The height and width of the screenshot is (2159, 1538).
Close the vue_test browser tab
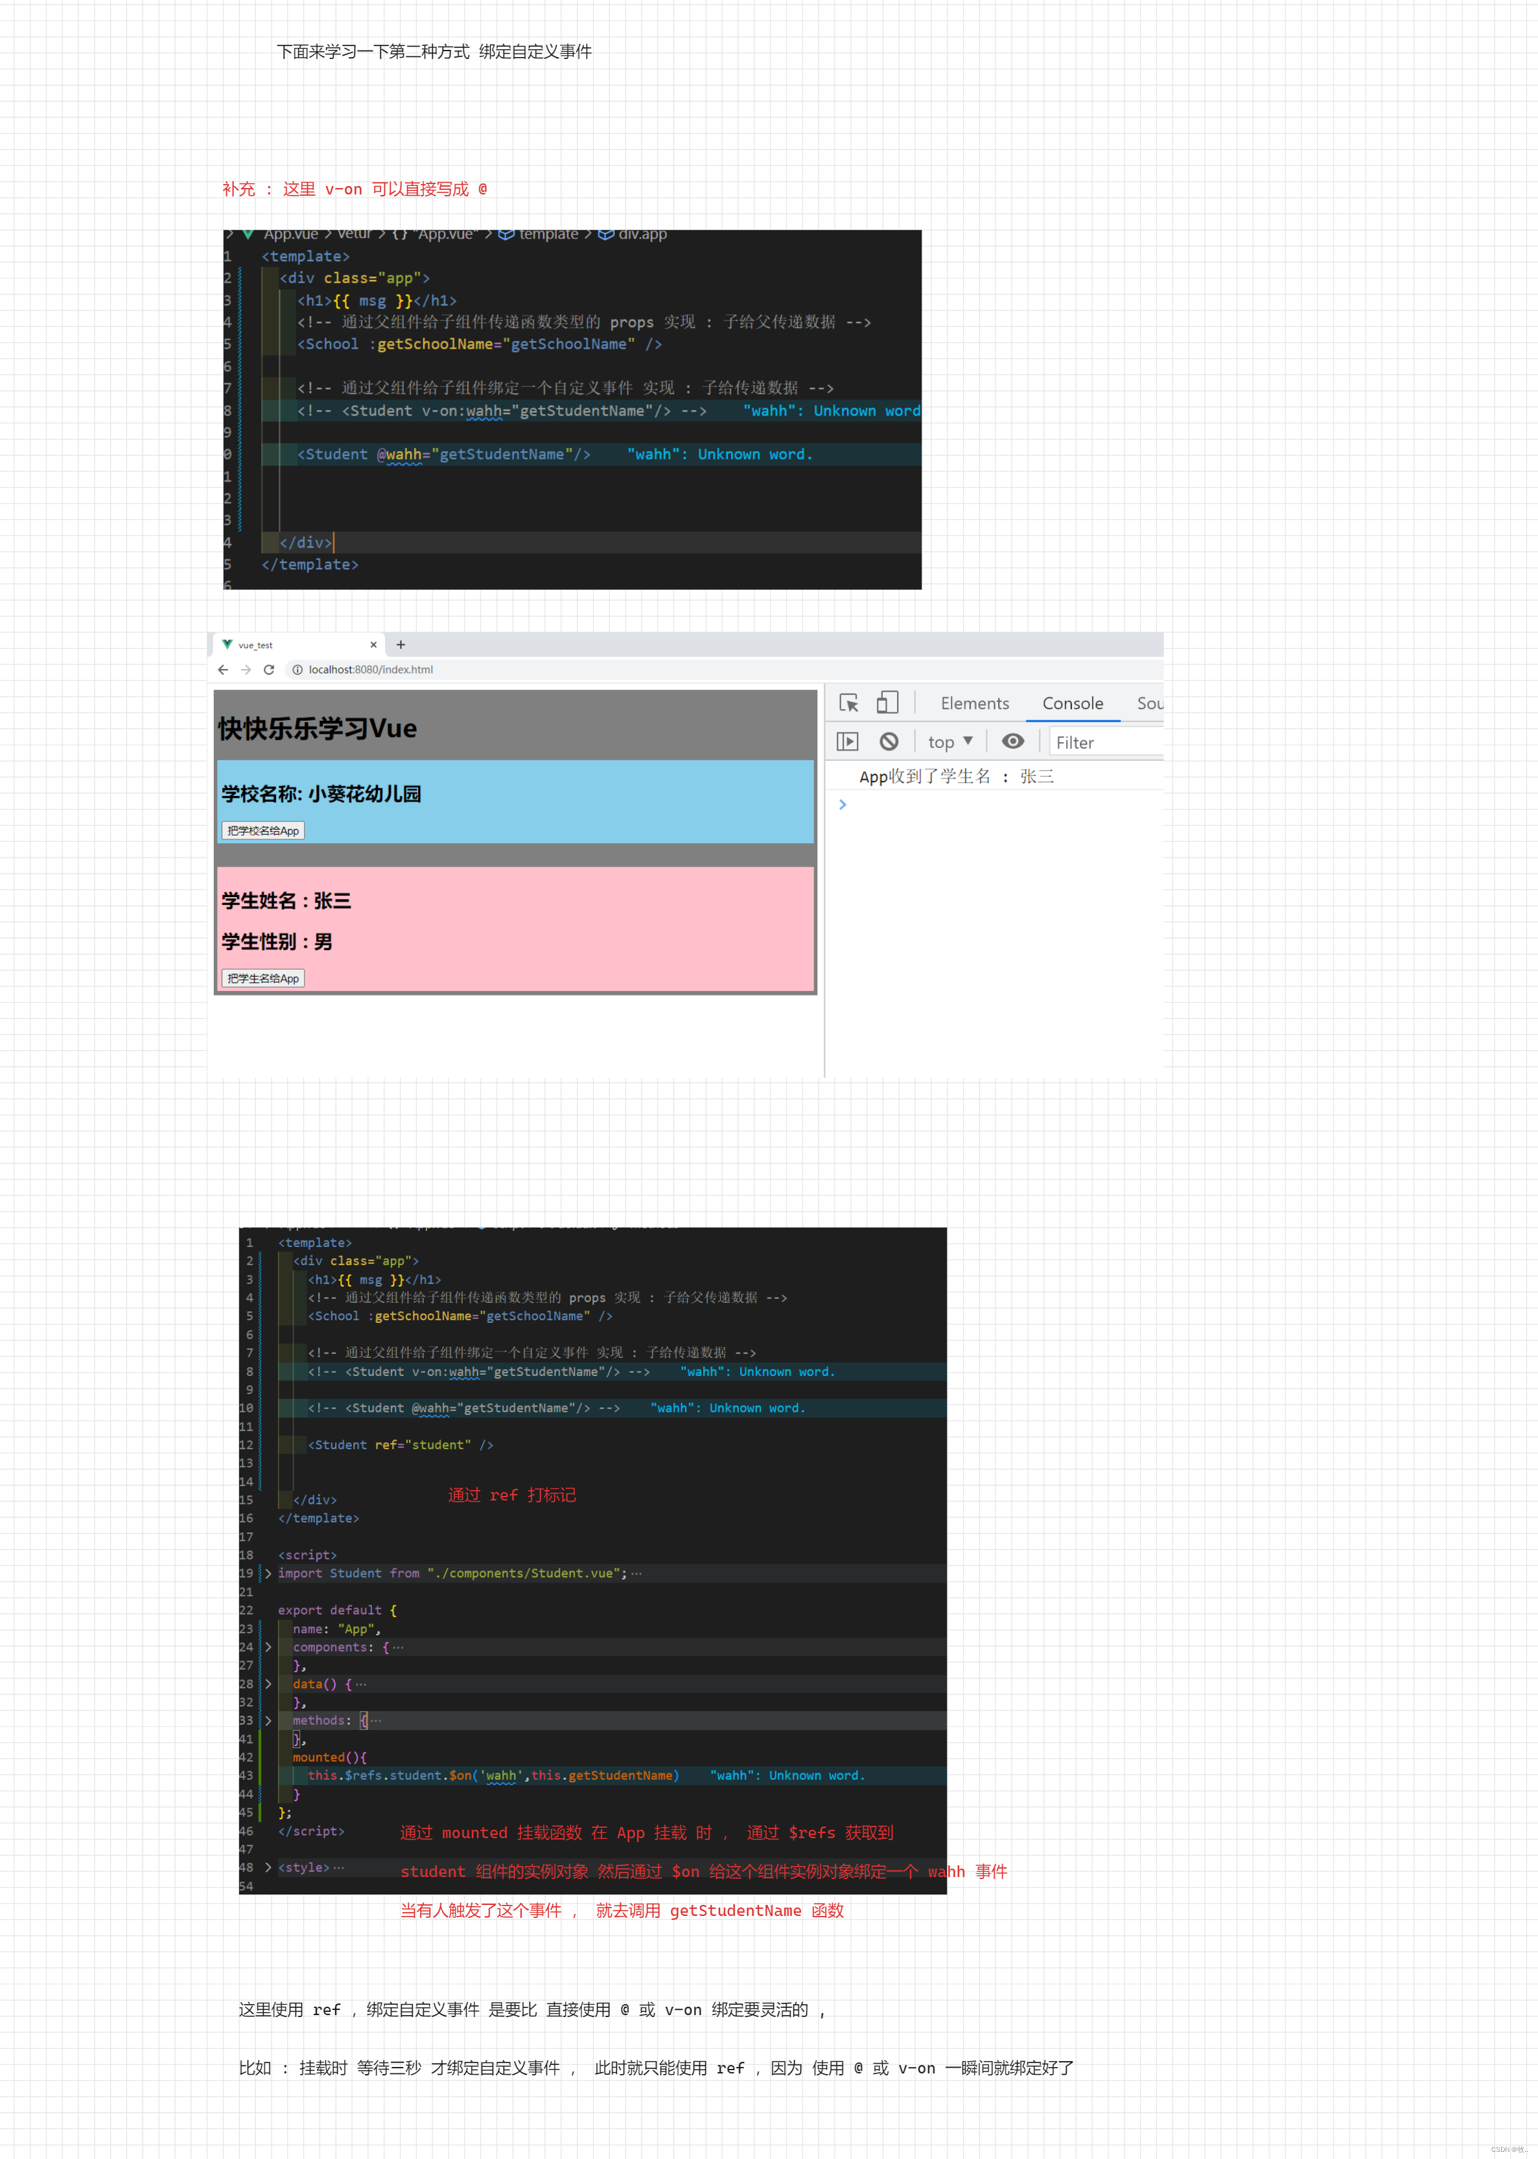tap(373, 645)
